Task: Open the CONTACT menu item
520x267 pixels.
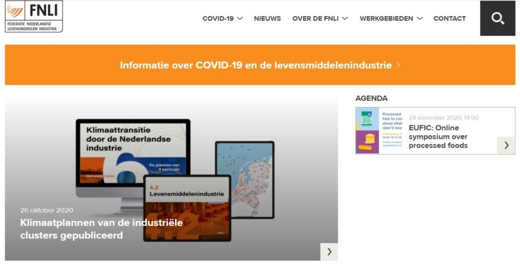Action: tap(449, 19)
